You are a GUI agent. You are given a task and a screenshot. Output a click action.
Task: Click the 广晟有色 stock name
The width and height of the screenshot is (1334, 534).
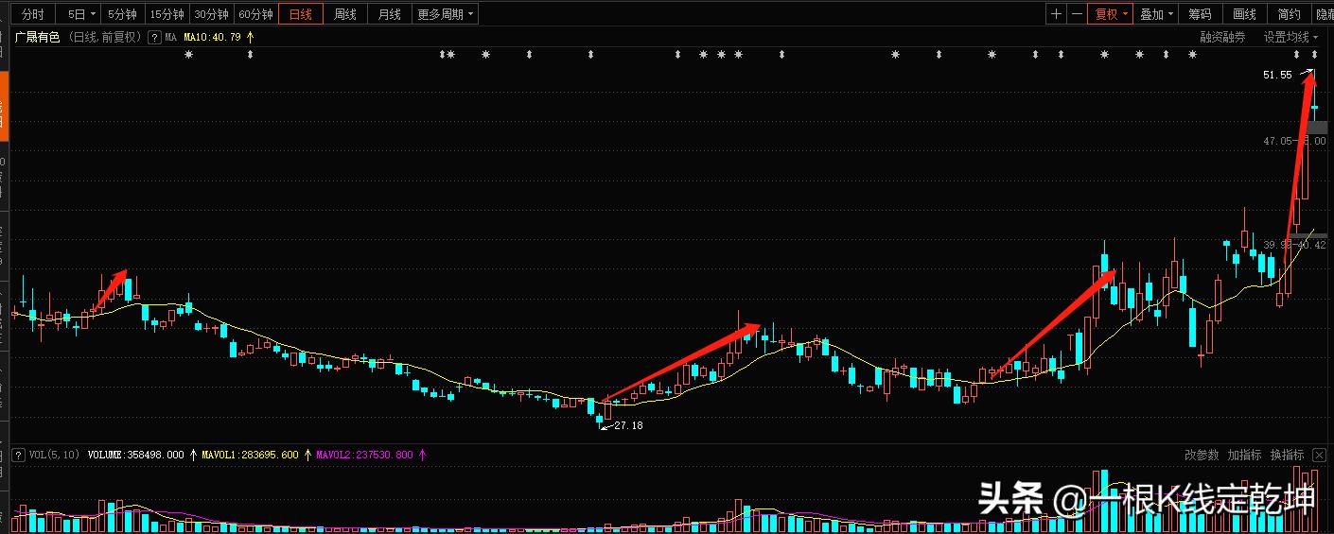[x=37, y=37]
